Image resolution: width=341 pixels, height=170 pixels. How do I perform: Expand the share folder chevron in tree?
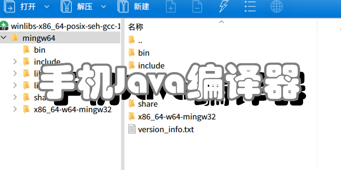[x=15, y=97]
